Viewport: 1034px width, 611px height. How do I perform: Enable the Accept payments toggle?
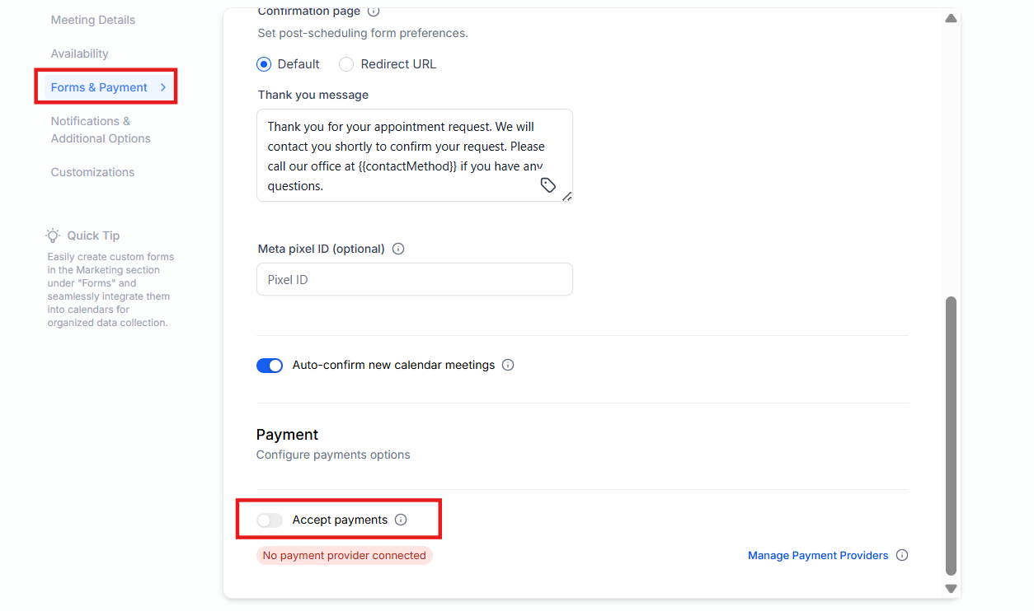pos(270,520)
